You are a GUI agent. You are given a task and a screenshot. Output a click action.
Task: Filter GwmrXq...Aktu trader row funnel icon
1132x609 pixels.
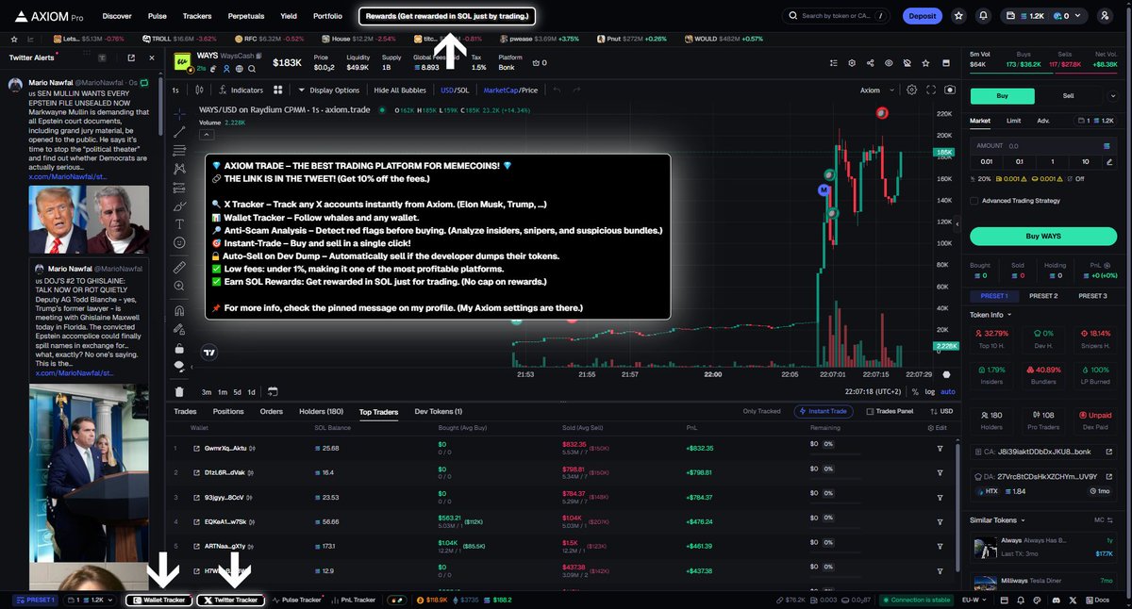[x=940, y=448]
